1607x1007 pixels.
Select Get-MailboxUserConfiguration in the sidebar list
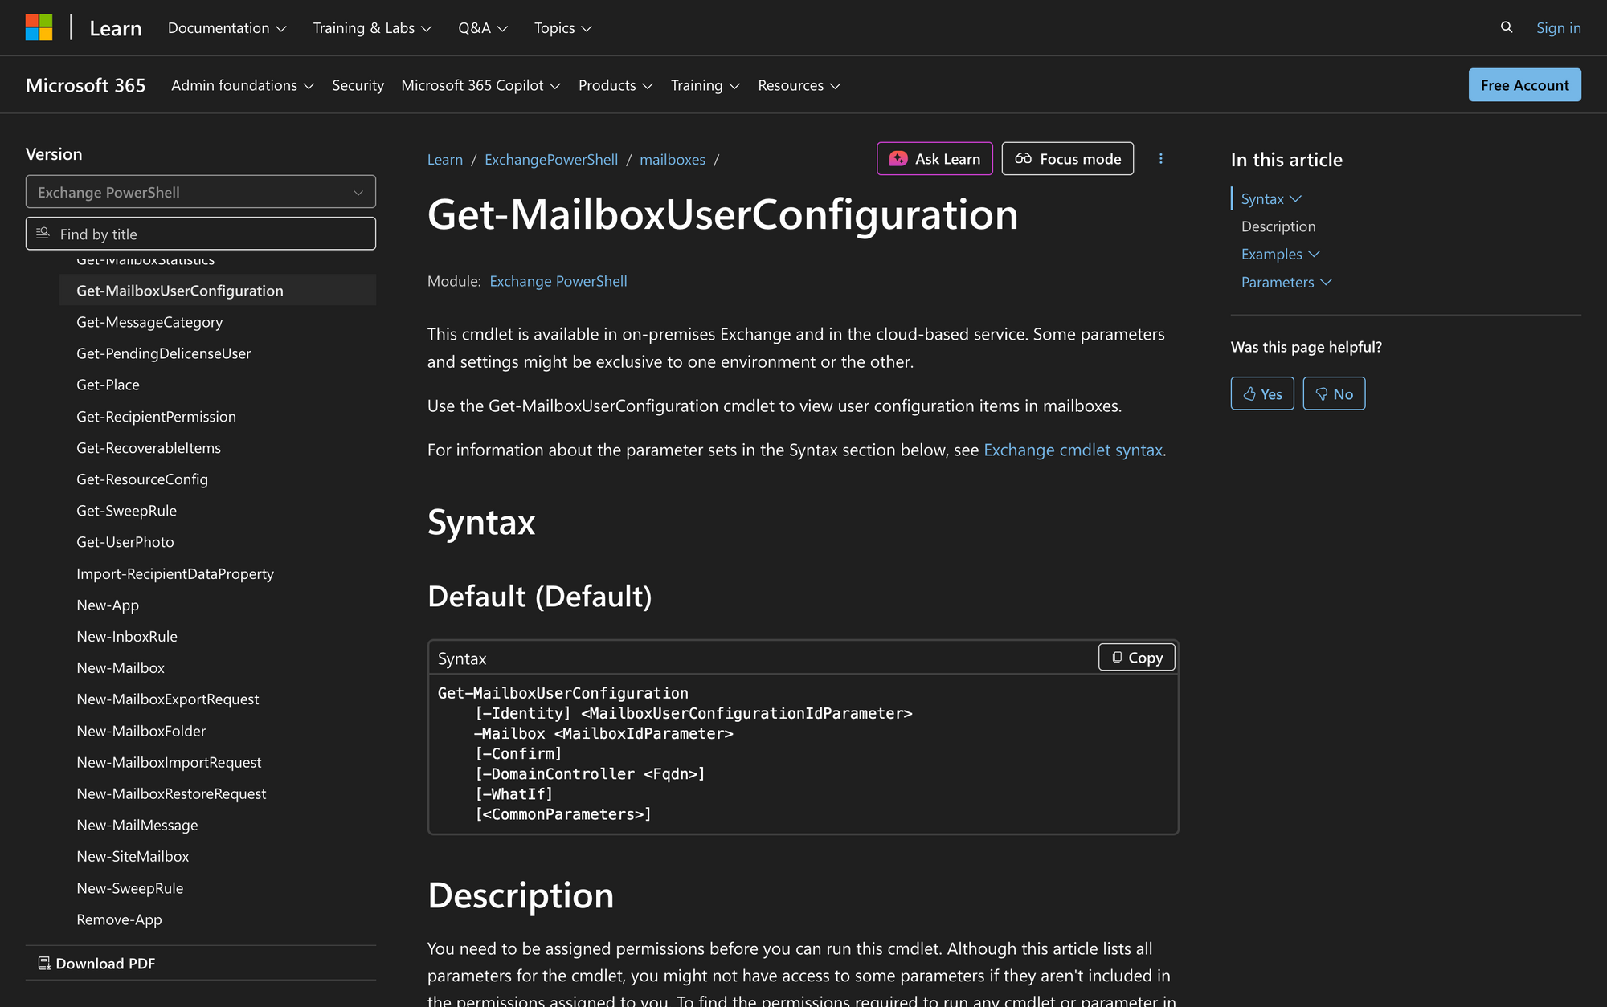[x=180, y=290]
